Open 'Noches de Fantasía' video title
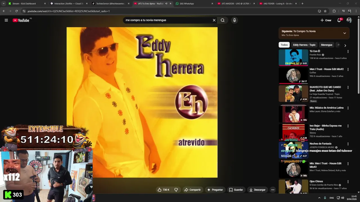Viewport: 360px width, 202px height. pyautogui.click(x=320, y=144)
